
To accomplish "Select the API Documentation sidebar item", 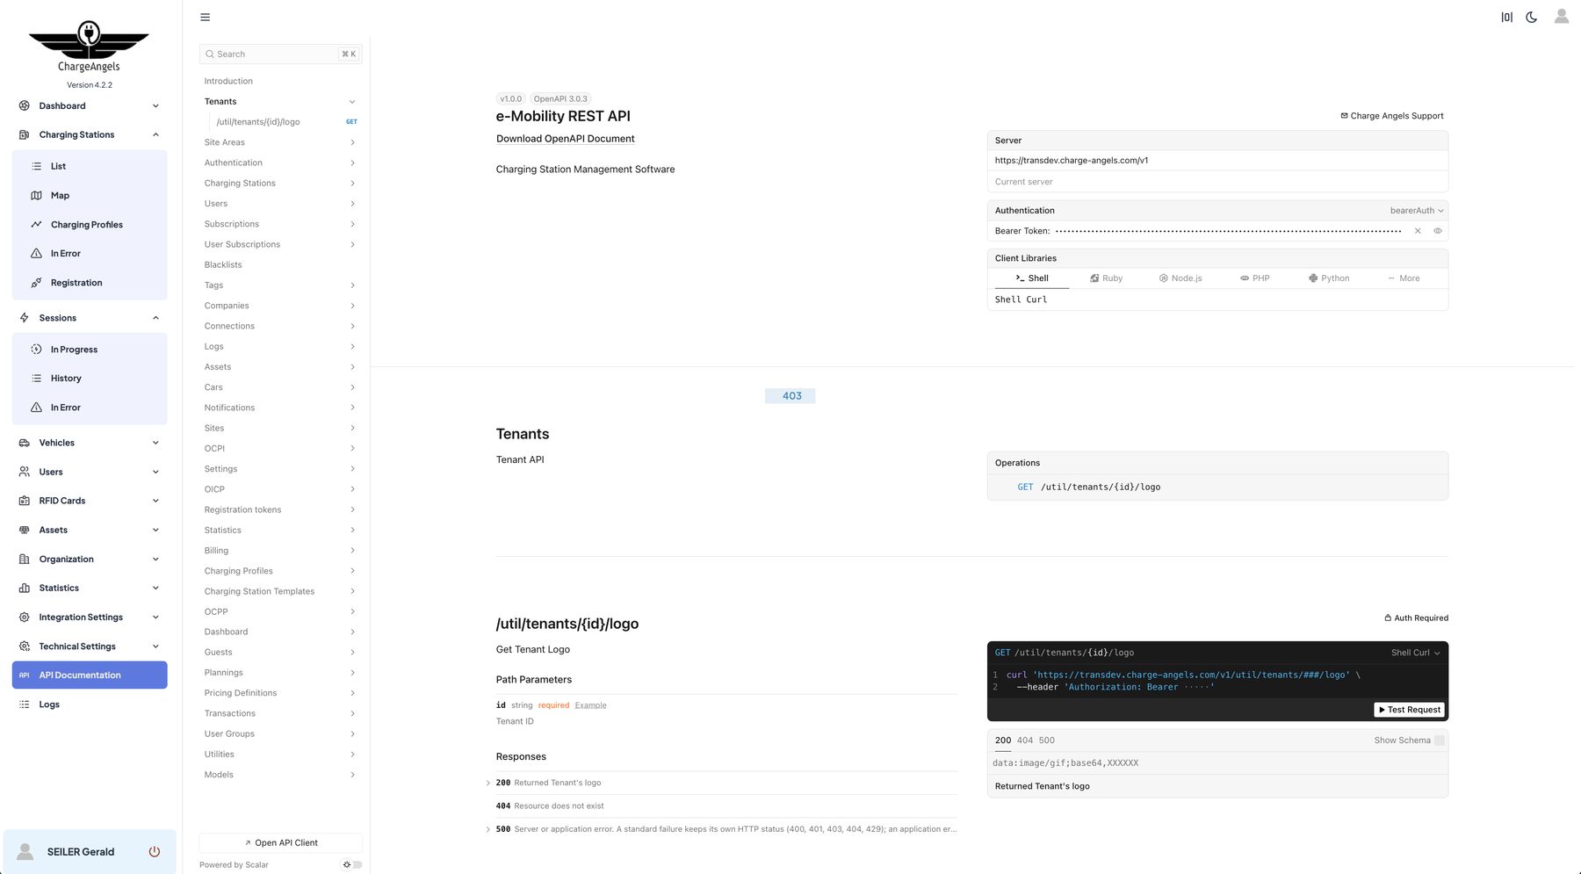I will [x=89, y=675].
